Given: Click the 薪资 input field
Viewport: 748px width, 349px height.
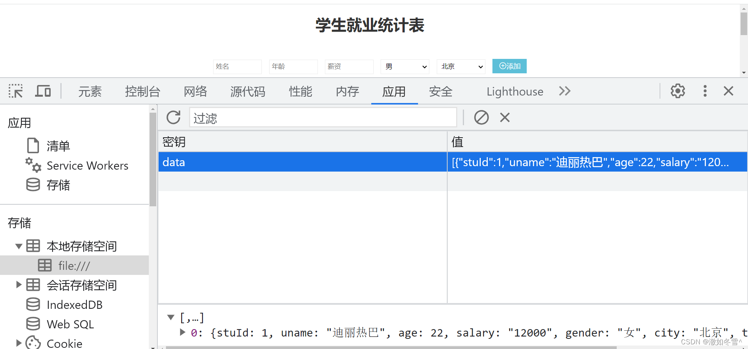Looking at the screenshot, I should click(x=349, y=66).
